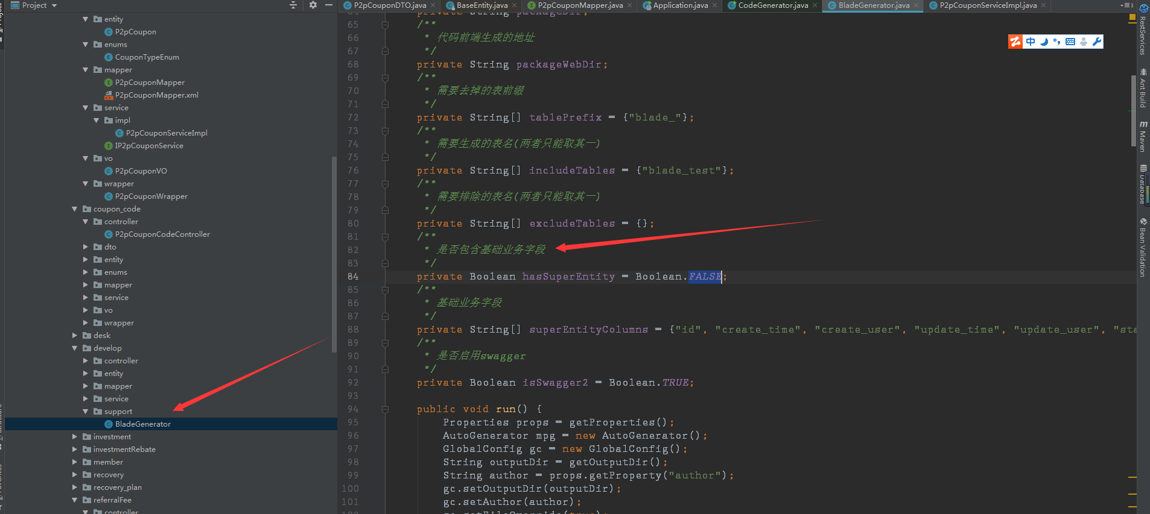
Task: Close the BladeGenerator.java tab
Action: pos(915,5)
